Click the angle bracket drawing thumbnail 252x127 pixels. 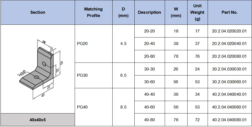click(x=40, y=69)
